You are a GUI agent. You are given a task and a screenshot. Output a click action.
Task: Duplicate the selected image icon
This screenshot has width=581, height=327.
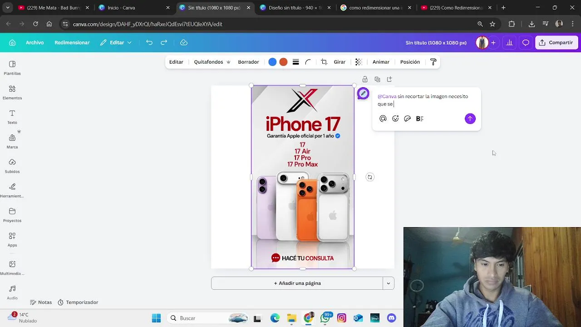(377, 79)
